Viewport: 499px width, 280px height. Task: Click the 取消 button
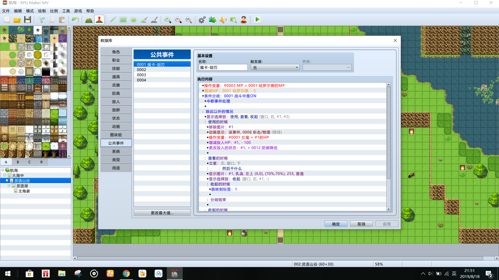tap(361, 224)
